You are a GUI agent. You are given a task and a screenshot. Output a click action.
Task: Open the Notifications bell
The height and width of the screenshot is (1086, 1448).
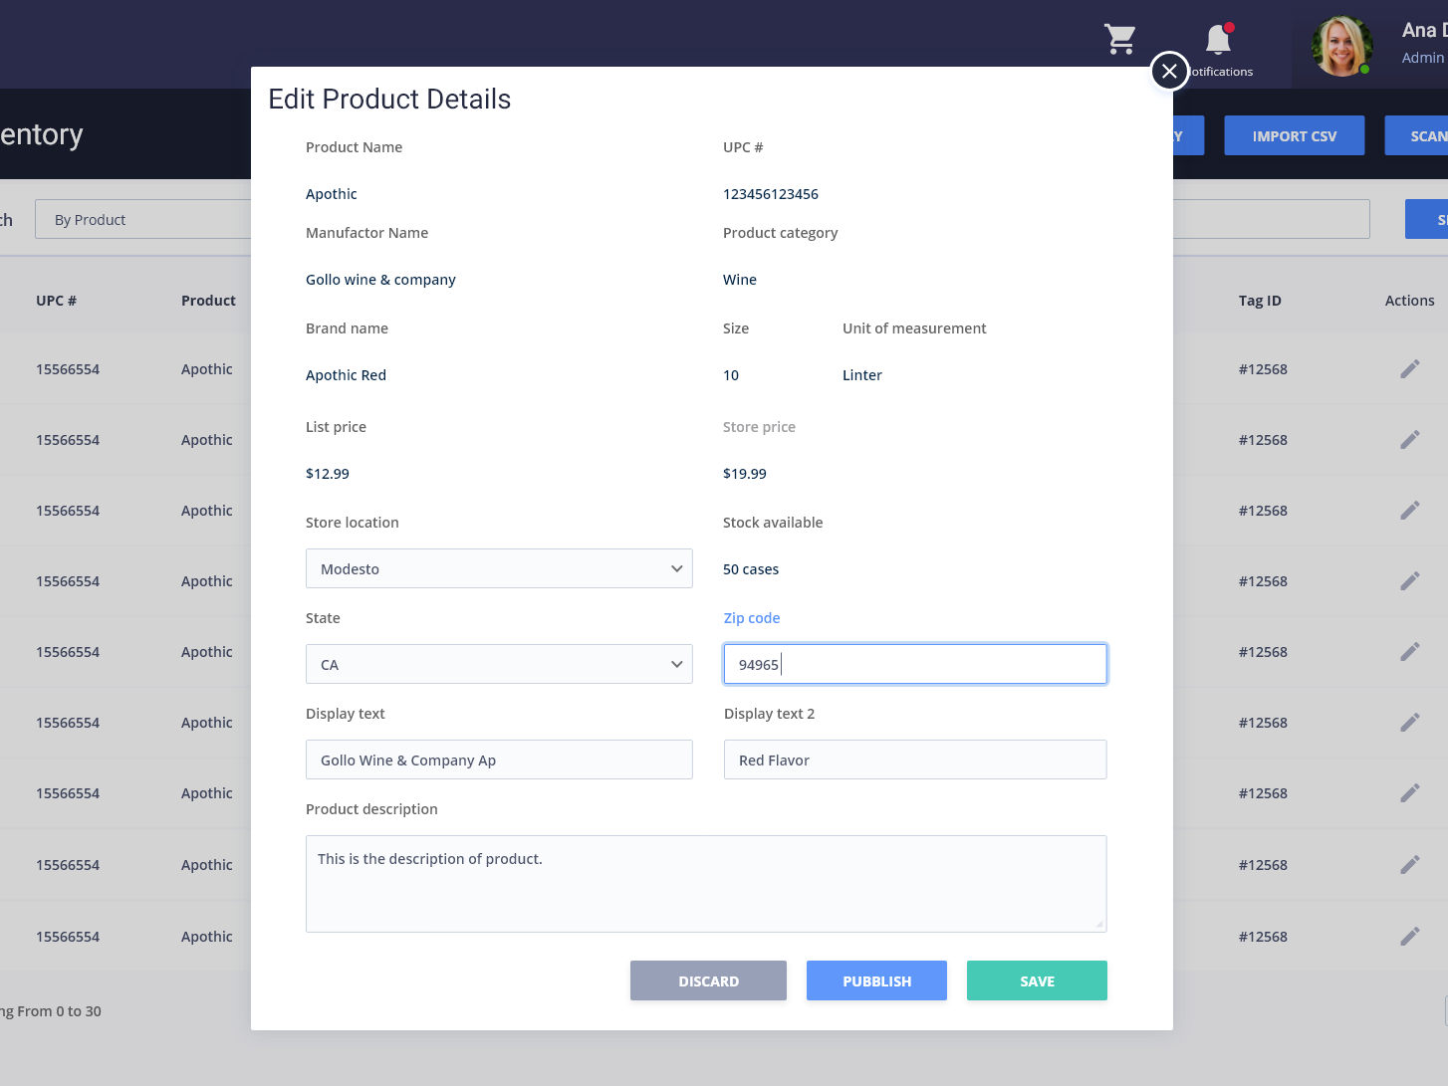[1217, 40]
